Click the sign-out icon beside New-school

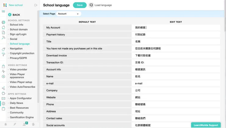click(x=36, y=5)
